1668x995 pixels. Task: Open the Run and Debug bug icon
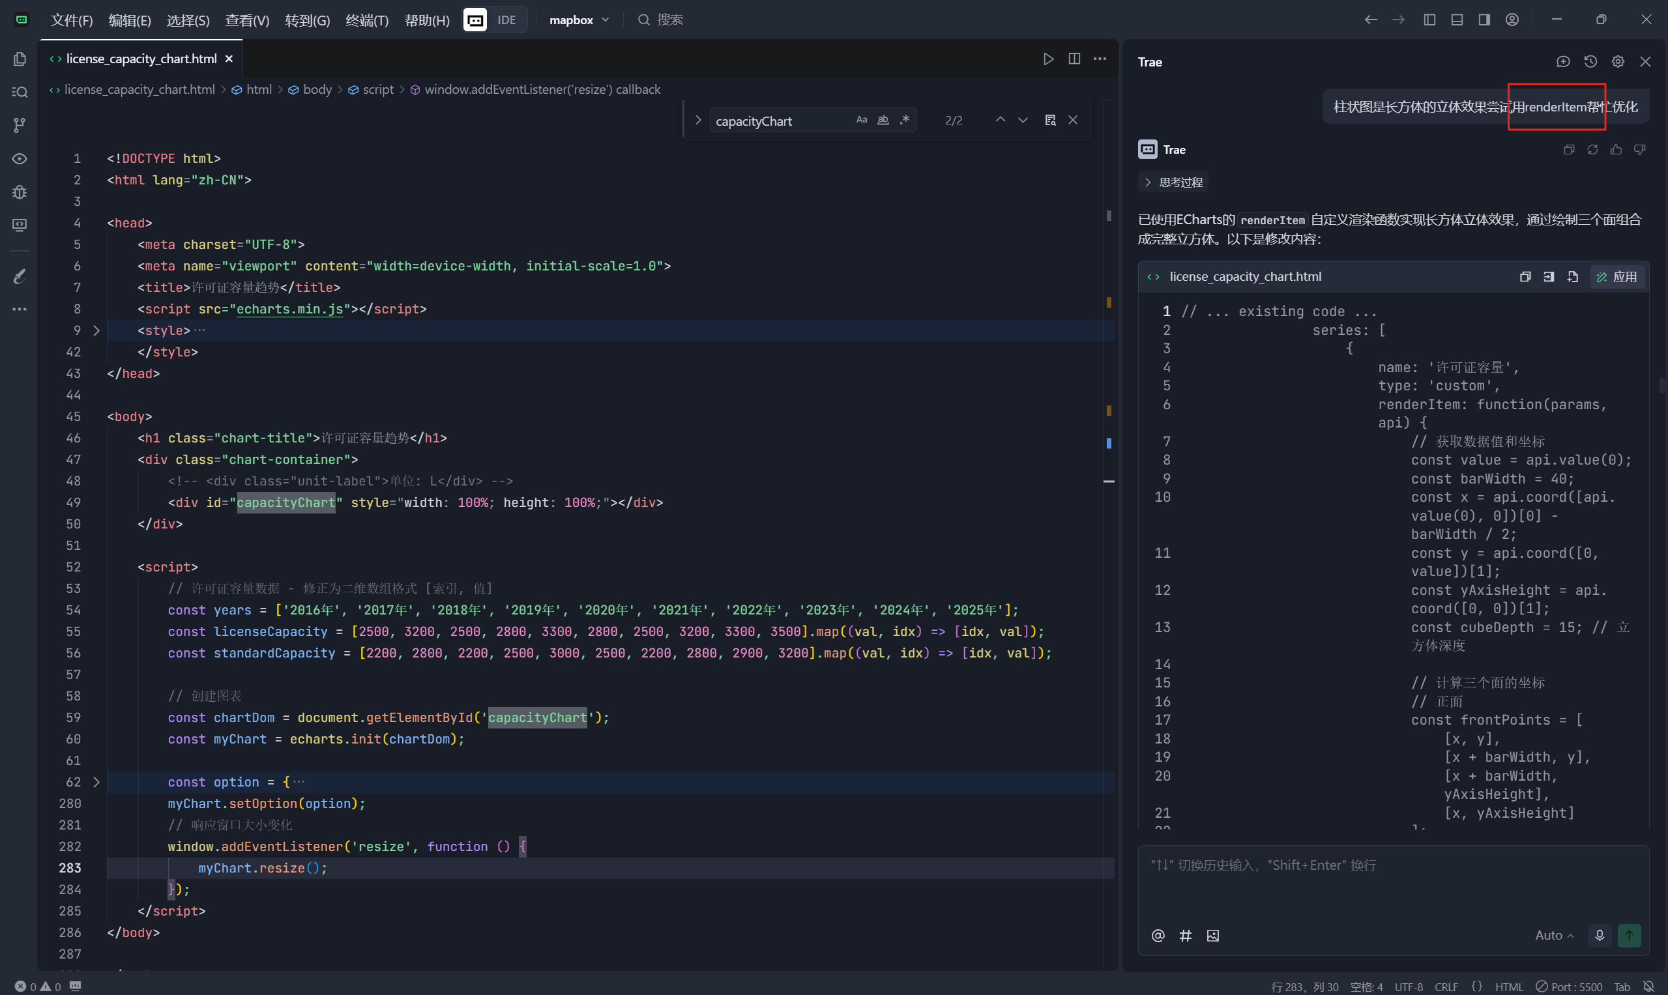pyautogui.click(x=20, y=192)
